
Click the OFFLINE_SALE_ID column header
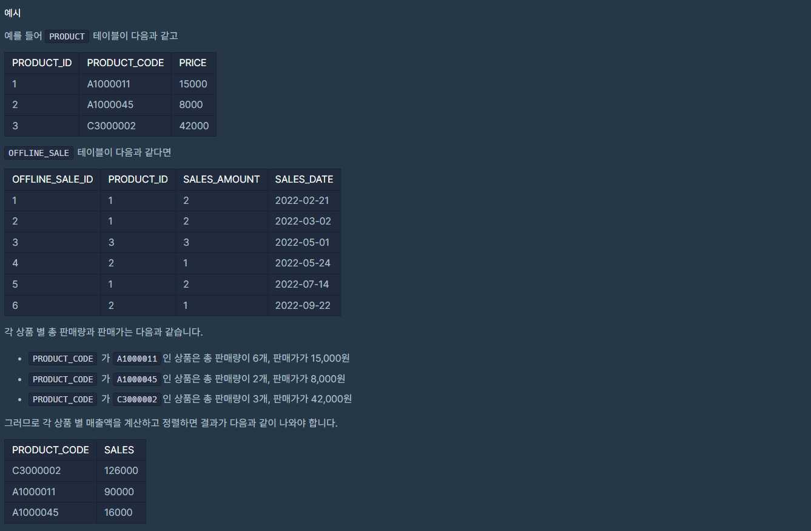point(53,180)
